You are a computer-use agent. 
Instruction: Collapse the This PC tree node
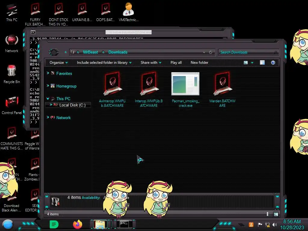(48, 98)
